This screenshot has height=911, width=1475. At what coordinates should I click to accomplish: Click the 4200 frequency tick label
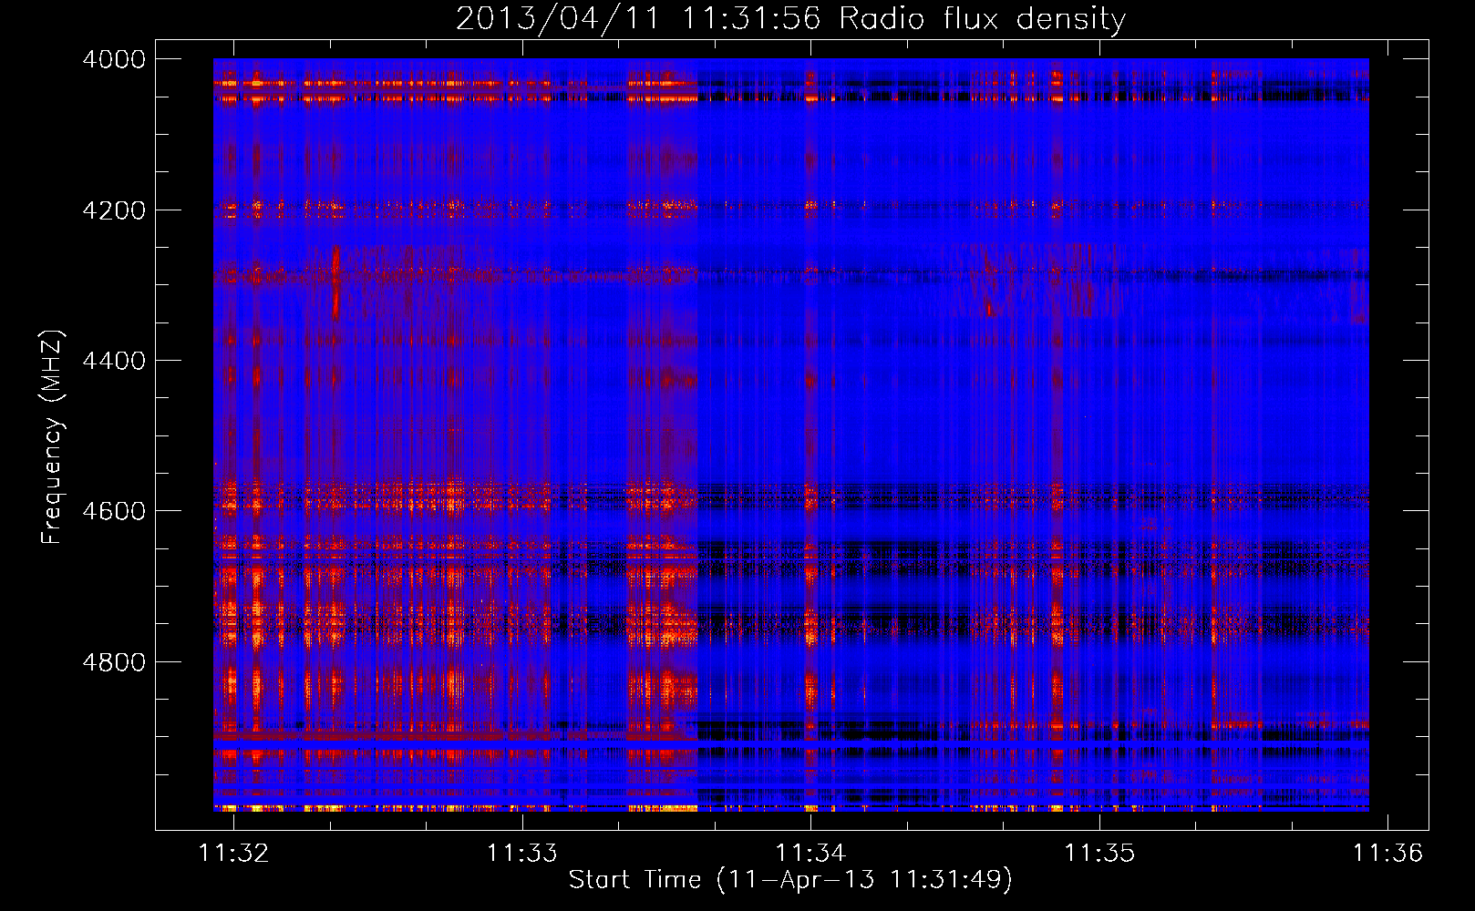pyautogui.click(x=114, y=210)
